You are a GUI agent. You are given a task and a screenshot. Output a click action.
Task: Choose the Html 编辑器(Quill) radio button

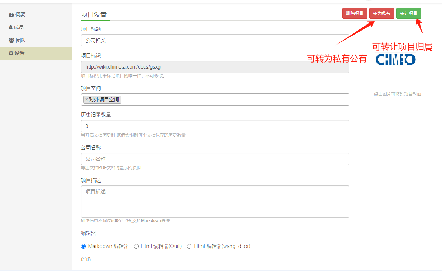click(136, 246)
